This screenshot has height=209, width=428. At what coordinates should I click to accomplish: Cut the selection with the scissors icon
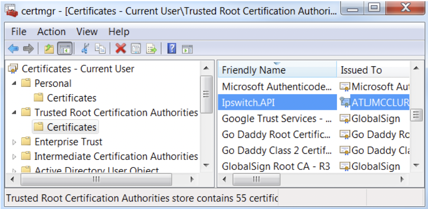[x=85, y=48]
